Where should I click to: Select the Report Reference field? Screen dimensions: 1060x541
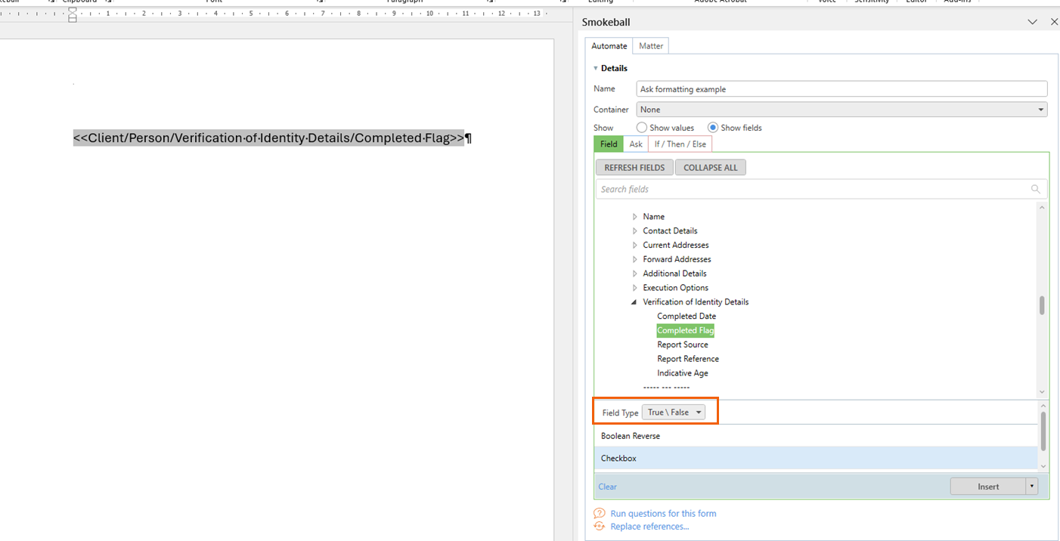click(688, 359)
